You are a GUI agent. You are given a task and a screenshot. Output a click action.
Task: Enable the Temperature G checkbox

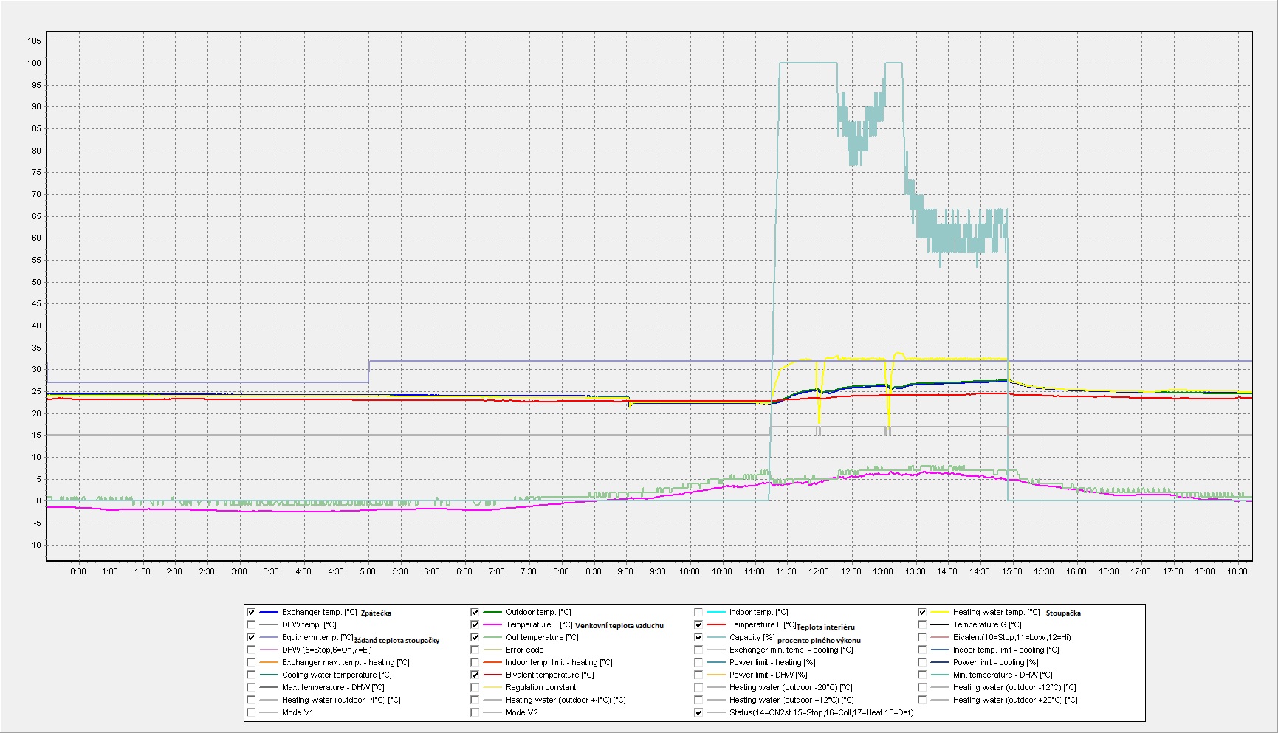tap(922, 624)
